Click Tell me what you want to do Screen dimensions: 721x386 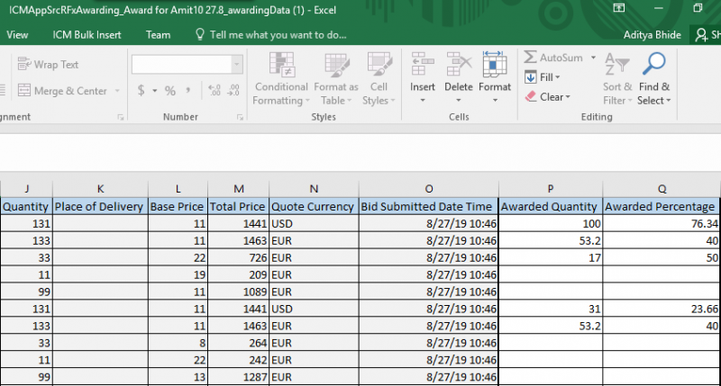(x=270, y=35)
